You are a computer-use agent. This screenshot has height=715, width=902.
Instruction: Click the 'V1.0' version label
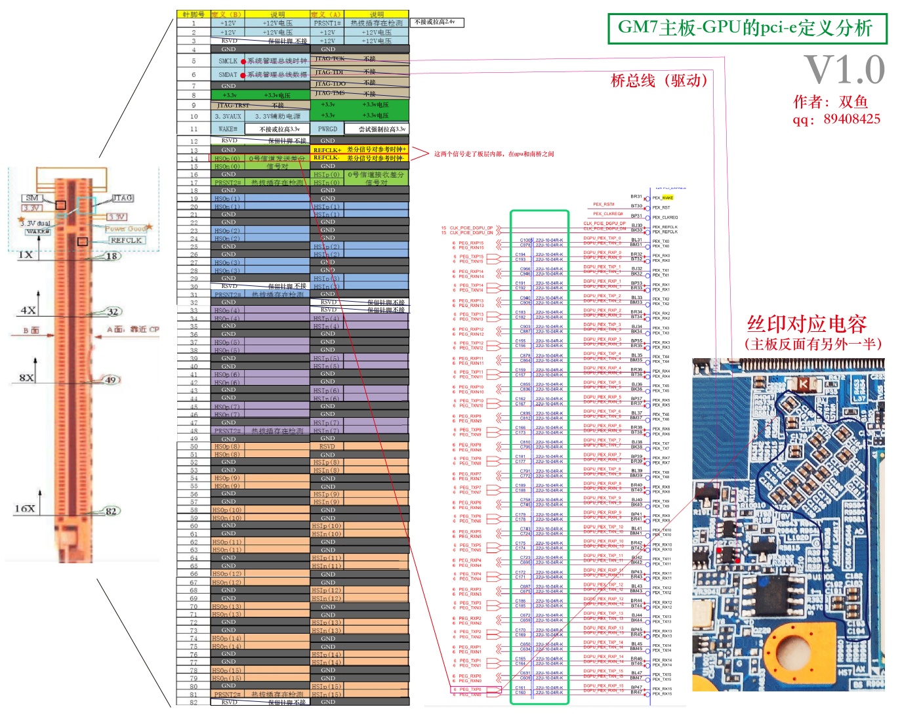pyautogui.click(x=844, y=69)
